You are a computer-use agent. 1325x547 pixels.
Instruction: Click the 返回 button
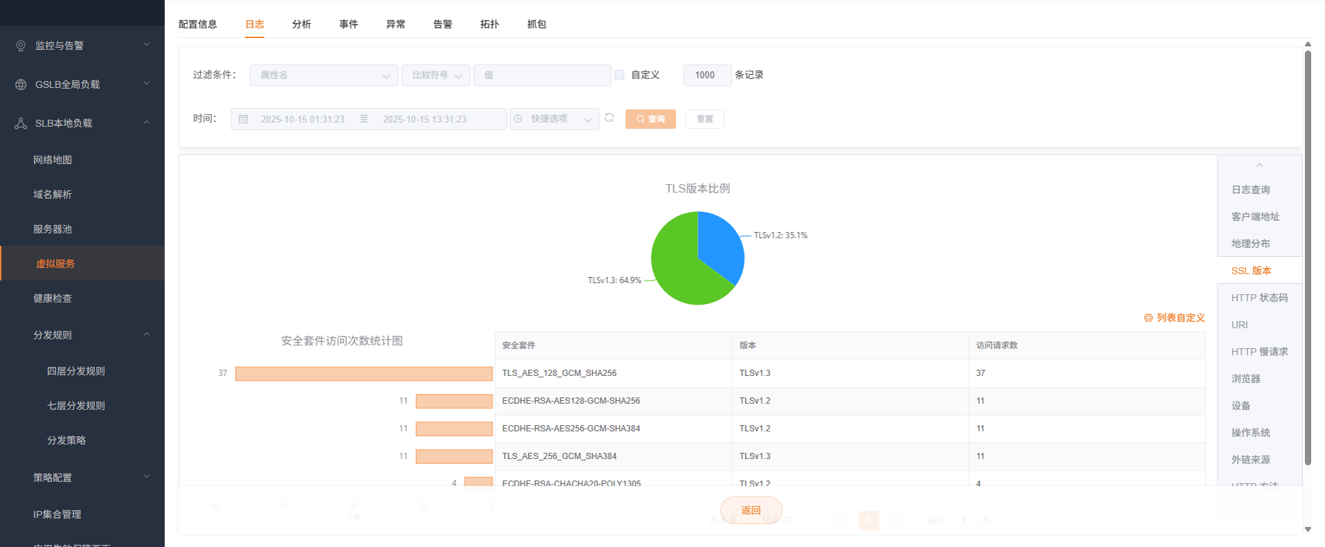(751, 510)
